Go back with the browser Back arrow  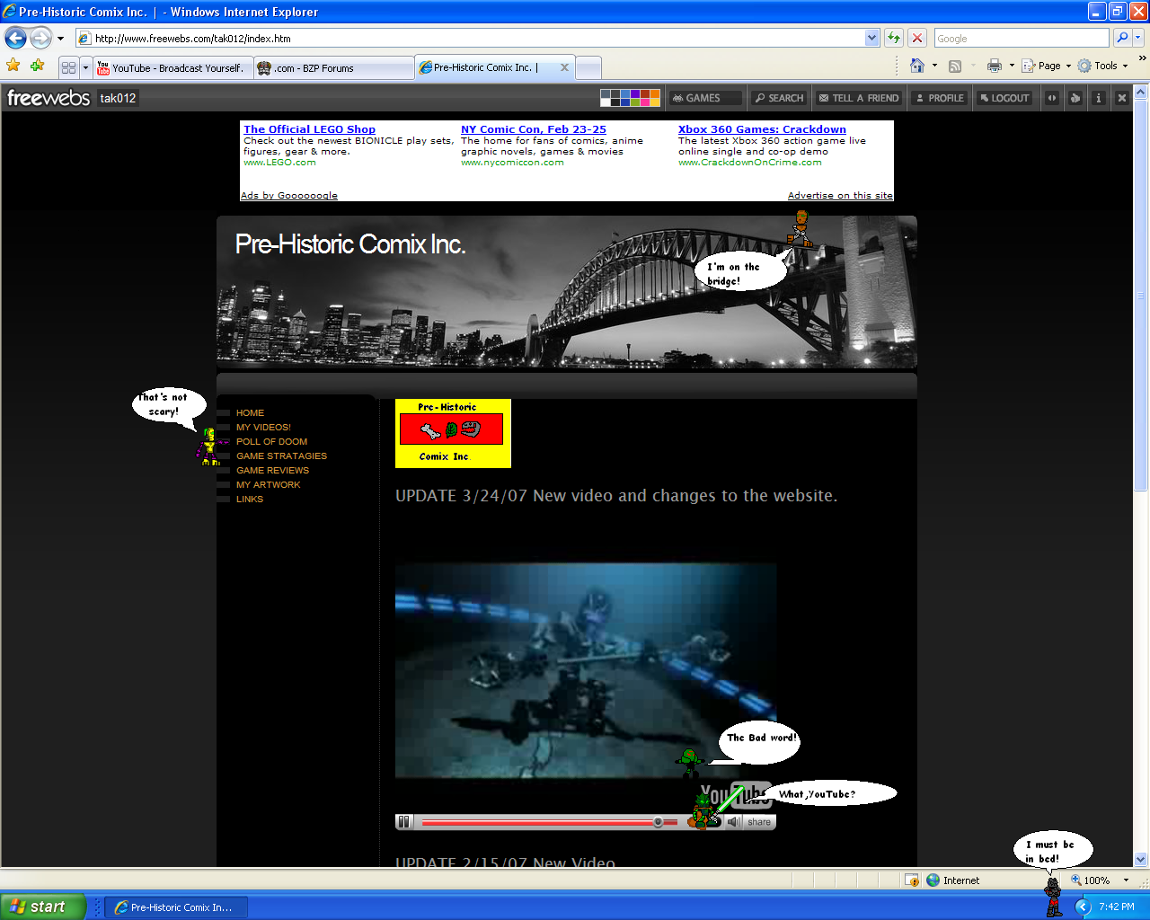point(15,38)
